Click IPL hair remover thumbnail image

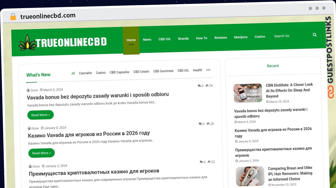click(x=250, y=176)
